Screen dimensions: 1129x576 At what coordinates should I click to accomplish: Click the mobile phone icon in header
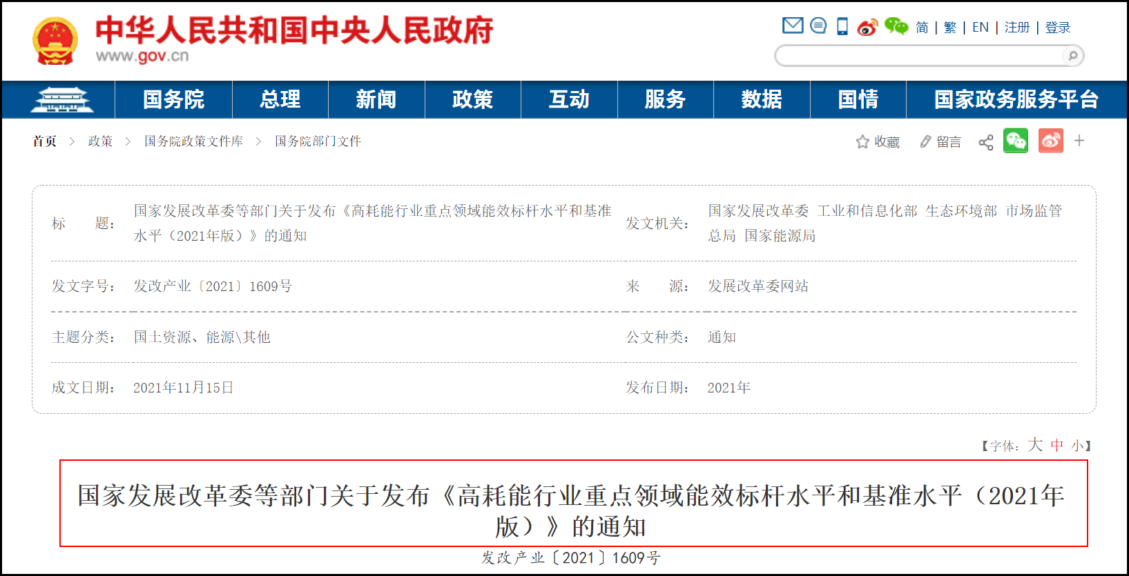coord(842,27)
